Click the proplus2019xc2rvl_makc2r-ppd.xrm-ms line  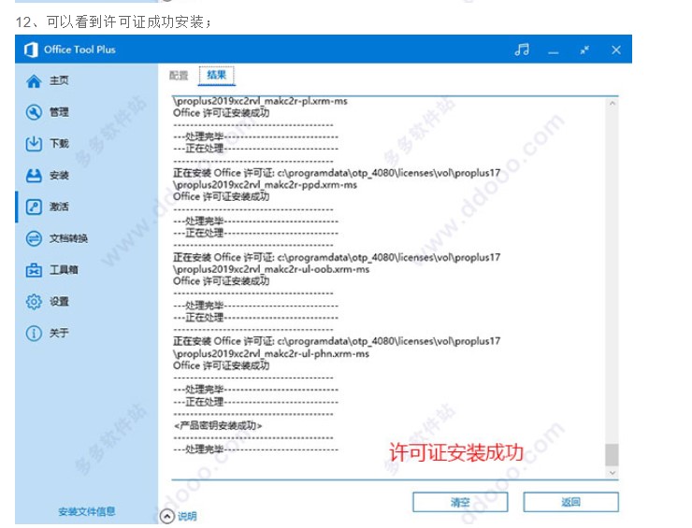pyautogui.click(x=265, y=185)
